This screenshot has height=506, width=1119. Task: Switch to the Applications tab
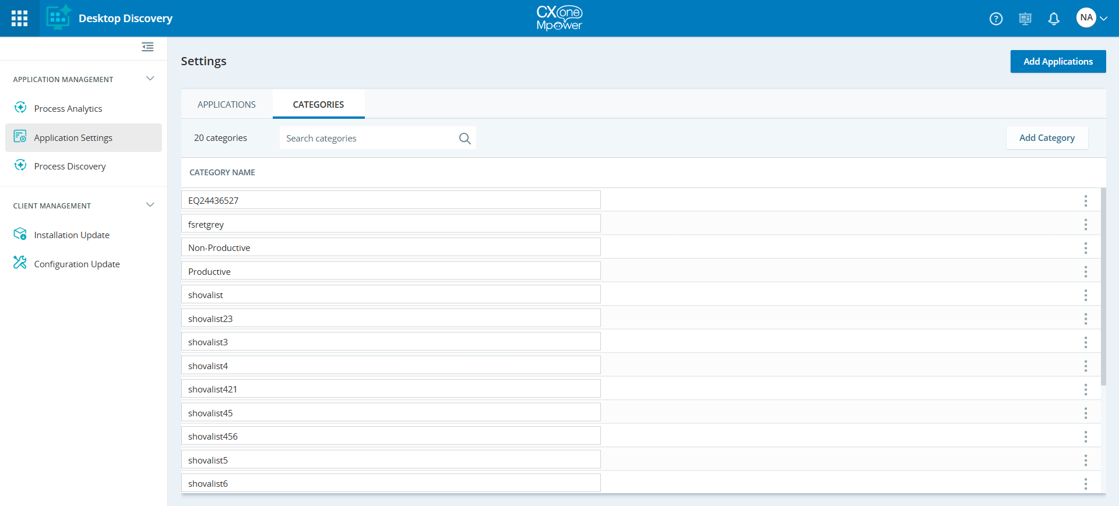point(226,105)
